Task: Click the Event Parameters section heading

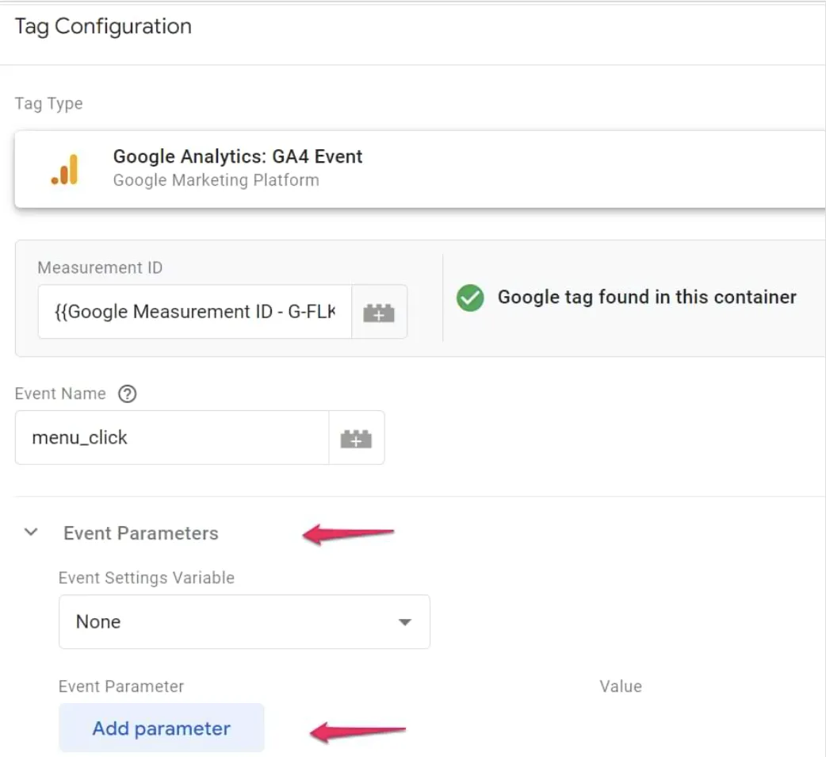Action: [140, 533]
